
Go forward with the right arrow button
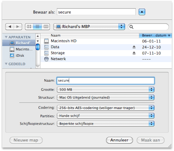coord(18,27)
